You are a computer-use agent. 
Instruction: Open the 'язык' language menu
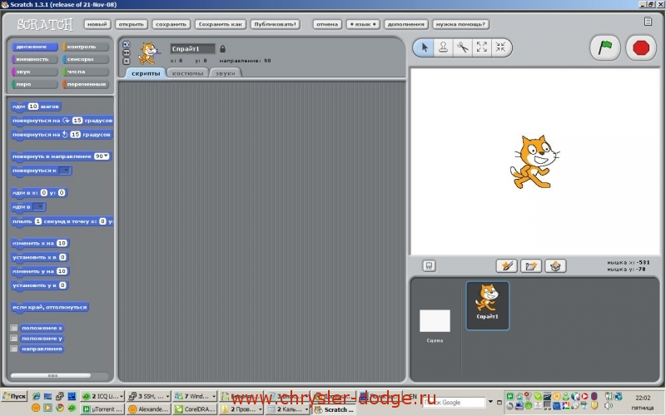[x=363, y=24]
